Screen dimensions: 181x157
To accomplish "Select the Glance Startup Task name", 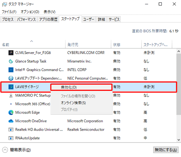I will 31,61.
